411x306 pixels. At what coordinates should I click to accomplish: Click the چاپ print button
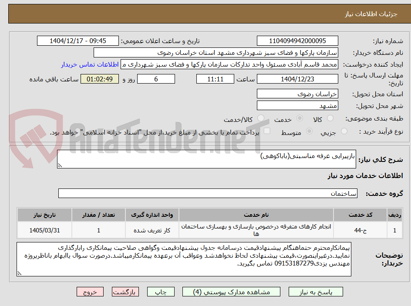(x=161, y=292)
